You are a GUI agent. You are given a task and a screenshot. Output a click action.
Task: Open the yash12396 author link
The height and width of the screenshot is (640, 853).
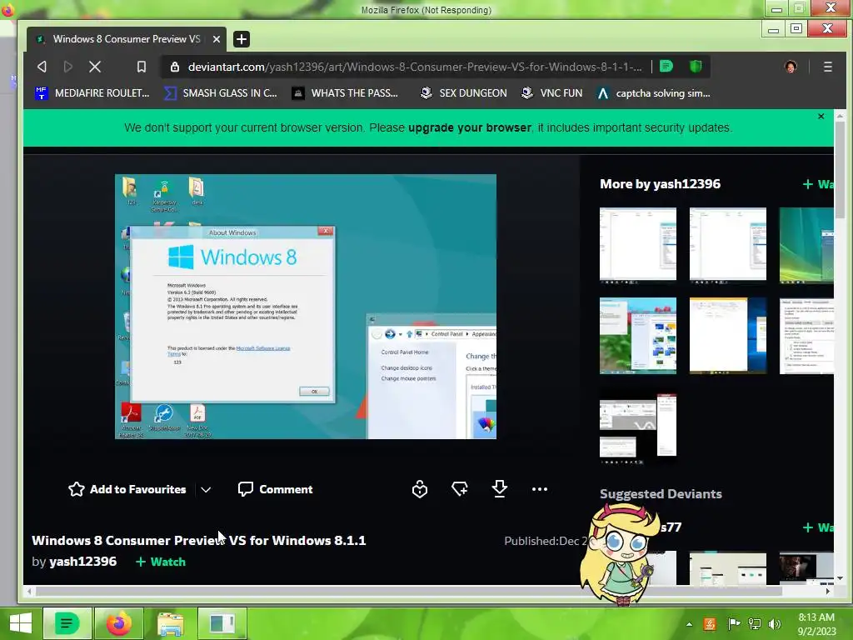(x=82, y=562)
